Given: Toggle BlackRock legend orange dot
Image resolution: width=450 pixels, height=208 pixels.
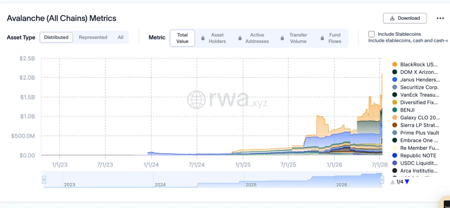Looking at the screenshot, I should [395, 64].
